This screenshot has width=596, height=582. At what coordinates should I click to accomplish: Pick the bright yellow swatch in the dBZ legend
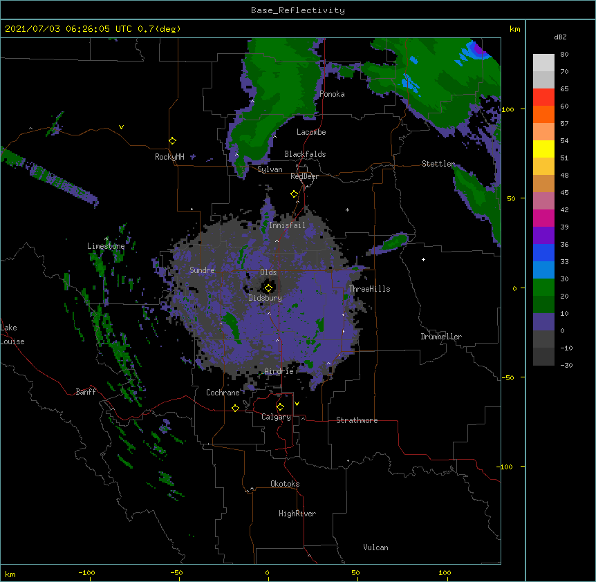point(543,149)
